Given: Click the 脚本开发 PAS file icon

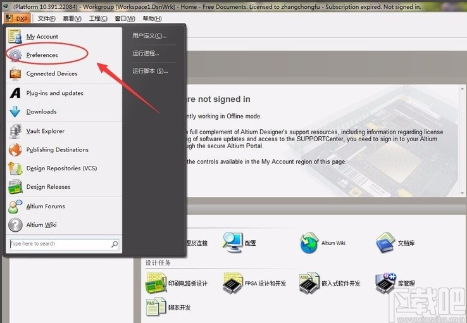Looking at the screenshot, I should click(x=156, y=307).
